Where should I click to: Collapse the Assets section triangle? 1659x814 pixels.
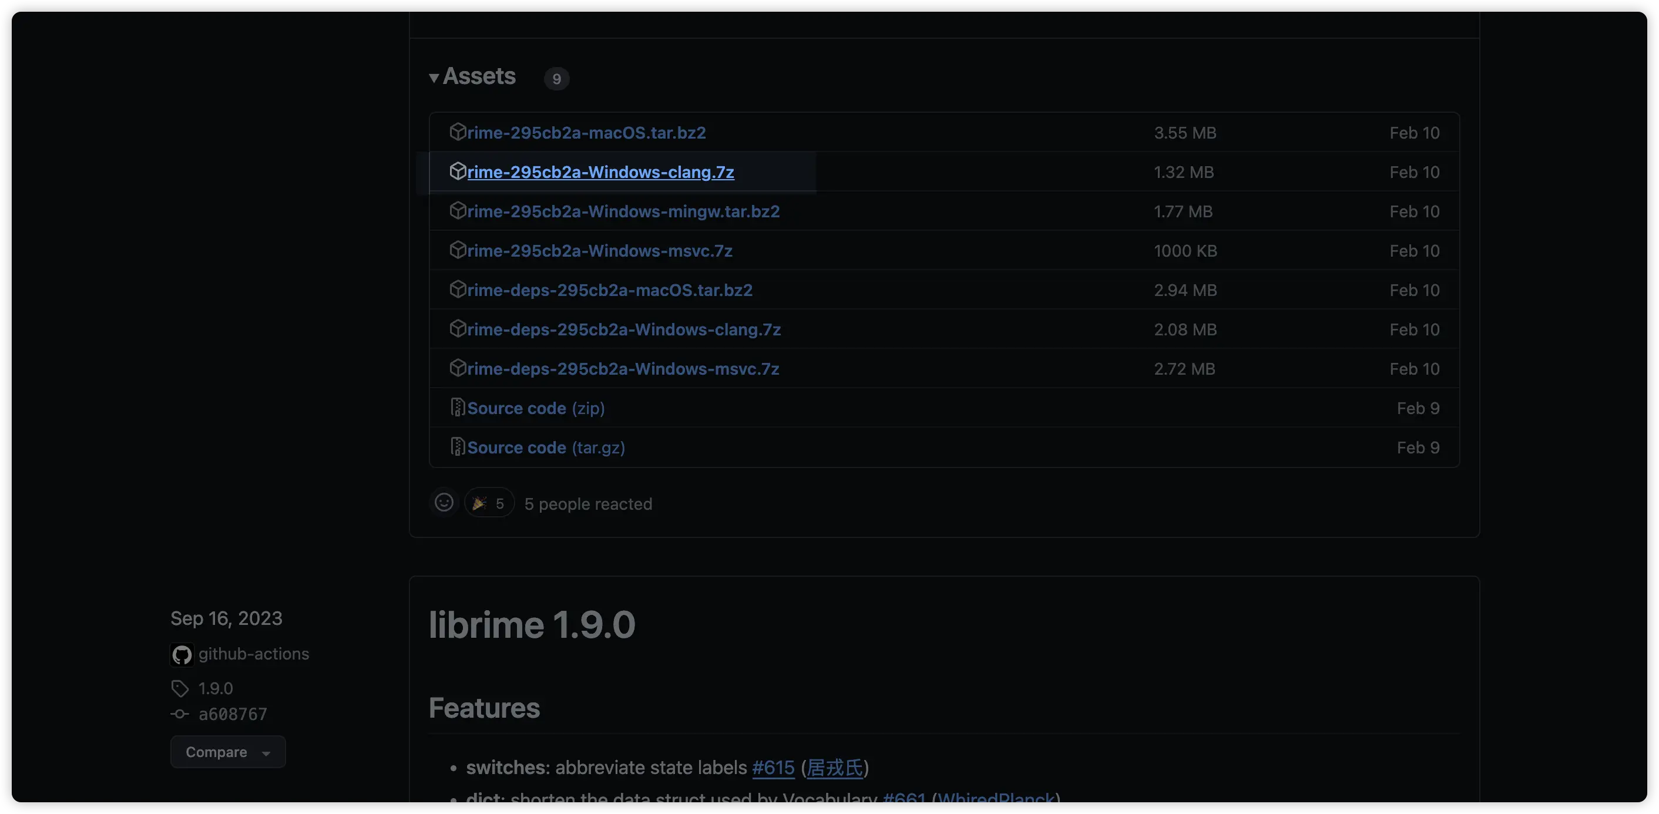click(x=434, y=78)
